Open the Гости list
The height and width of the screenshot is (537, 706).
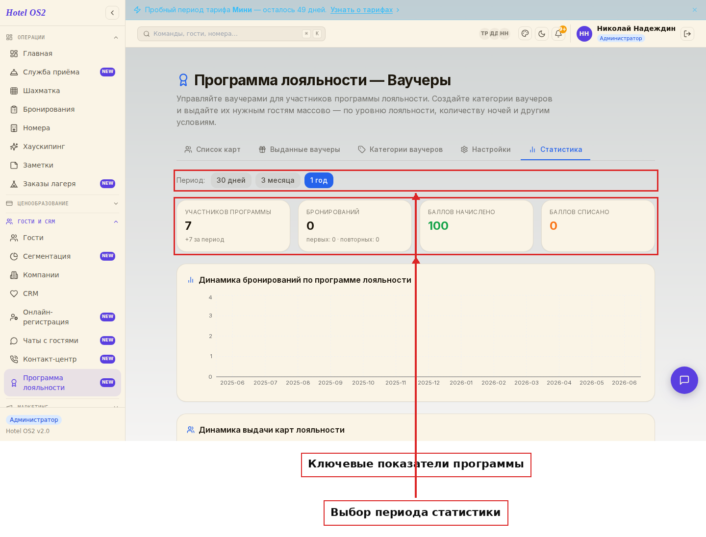point(62,238)
